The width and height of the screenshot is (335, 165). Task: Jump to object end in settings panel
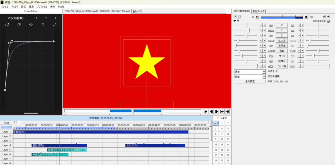(x=306, y=17)
